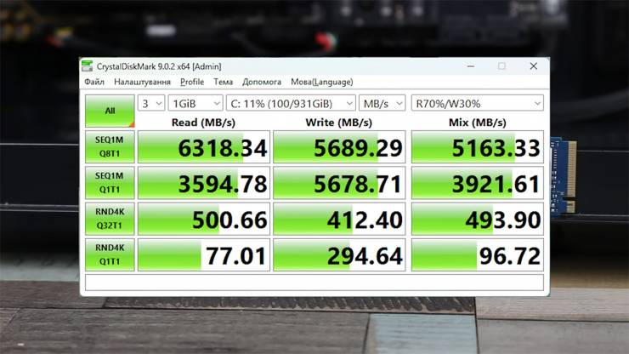Select the 412.40 write result cell
This screenshot has height=354, width=629.
click(339, 219)
